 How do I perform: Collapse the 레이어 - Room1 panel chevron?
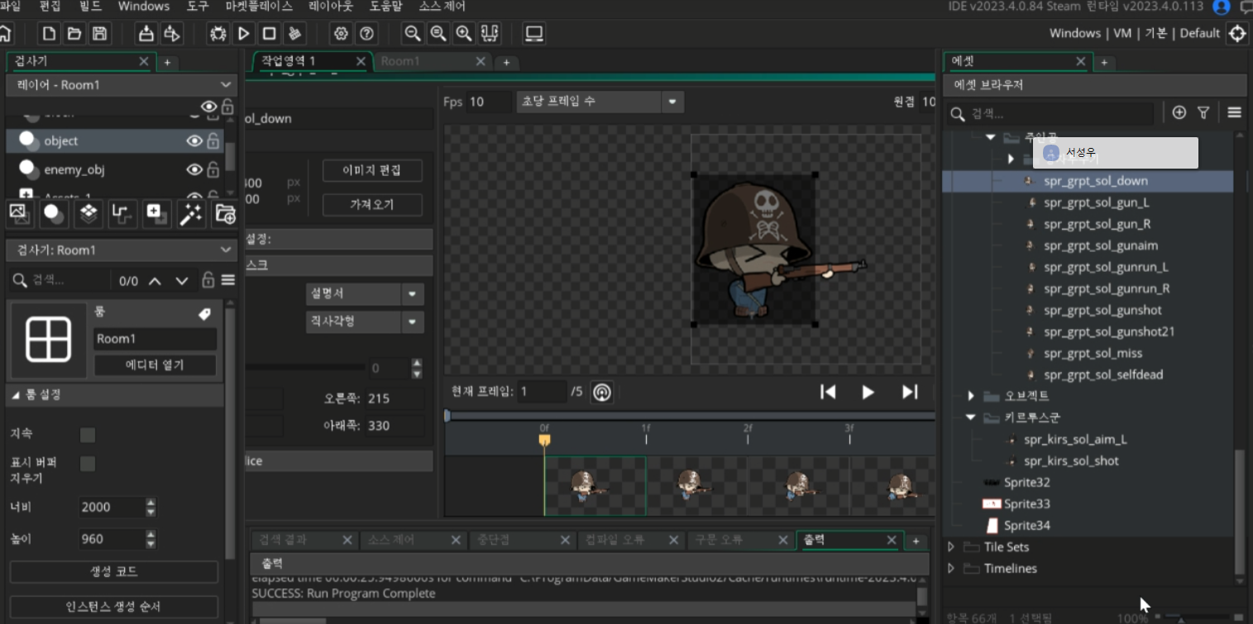point(226,84)
